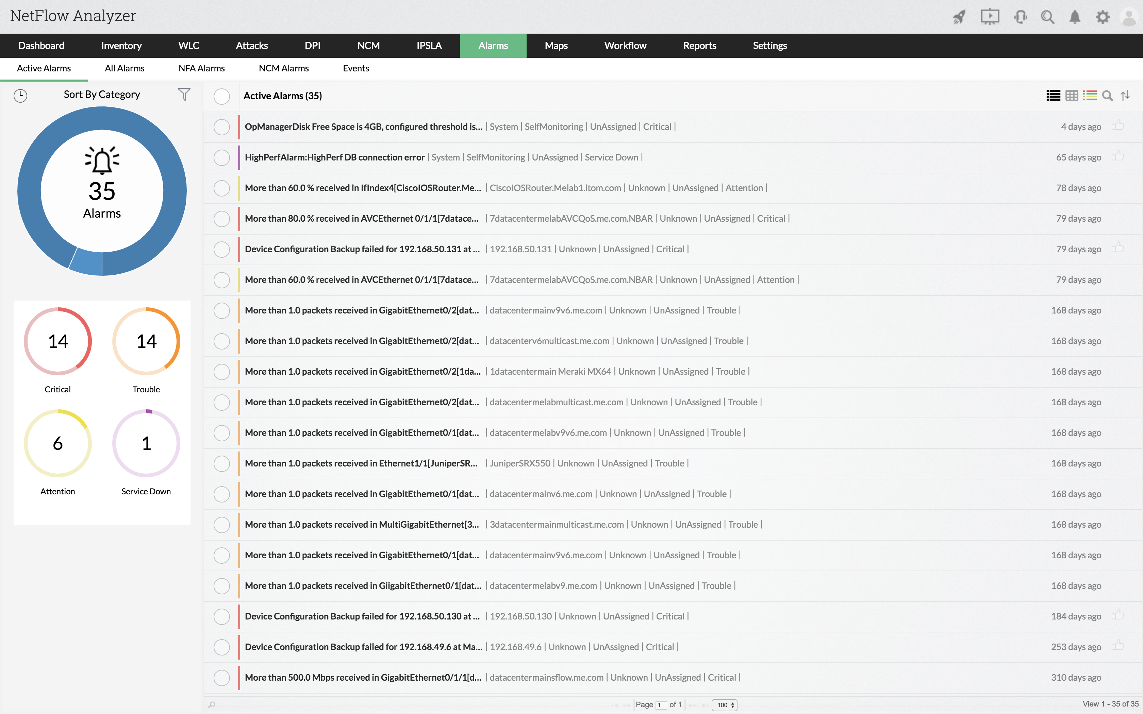Open the notifications bell icon

[x=1075, y=17]
